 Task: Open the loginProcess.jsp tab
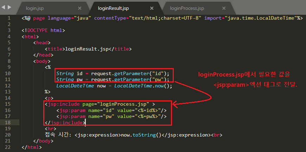point(187,8)
